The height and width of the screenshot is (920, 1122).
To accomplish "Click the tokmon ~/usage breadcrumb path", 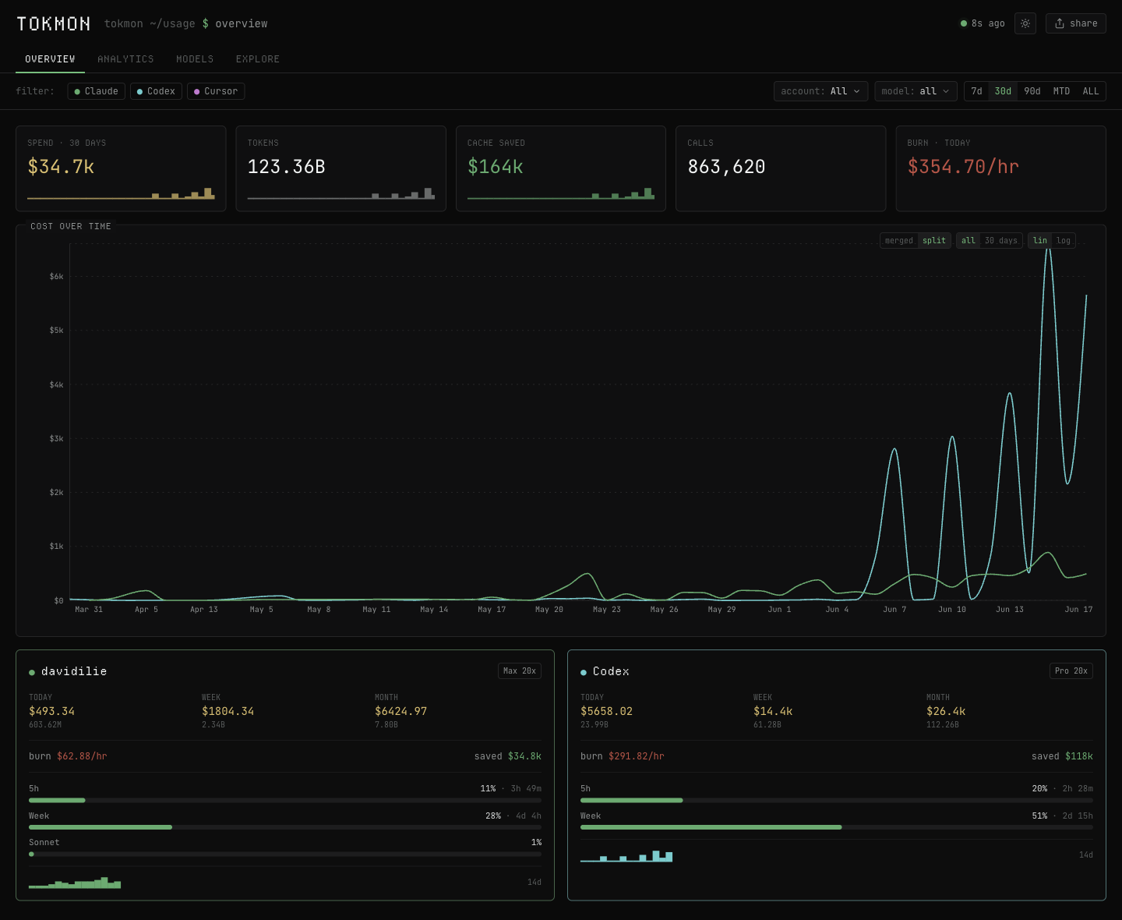I will coord(150,23).
